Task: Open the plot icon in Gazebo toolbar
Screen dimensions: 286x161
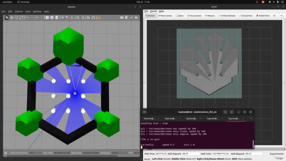Action: (131, 17)
